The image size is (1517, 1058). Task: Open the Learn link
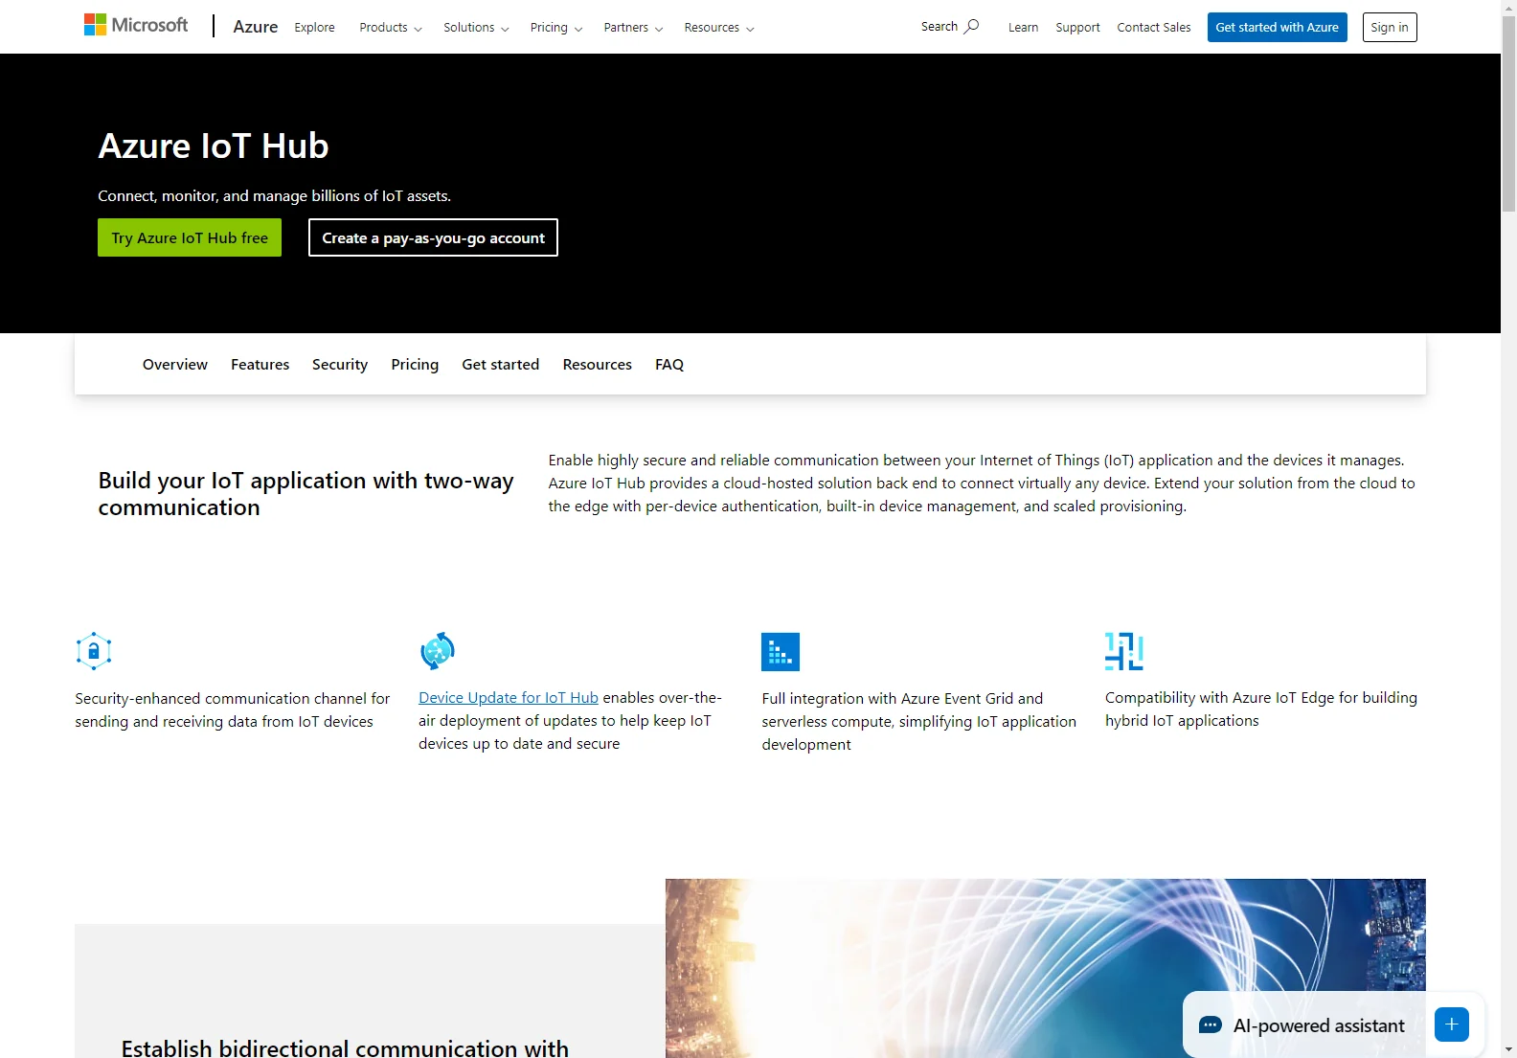coord(1023,28)
